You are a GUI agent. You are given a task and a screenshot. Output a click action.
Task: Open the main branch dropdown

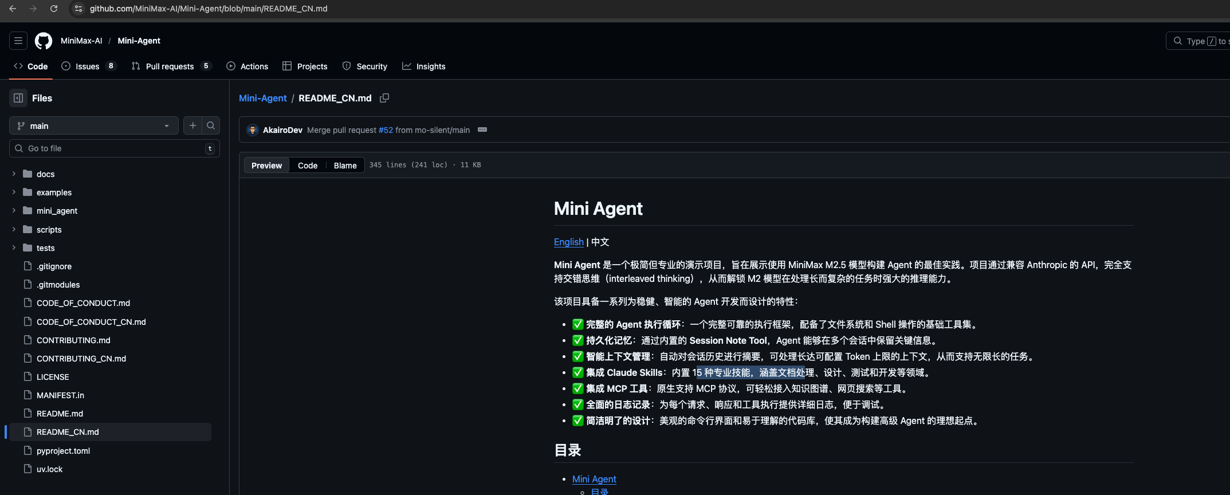94,125
